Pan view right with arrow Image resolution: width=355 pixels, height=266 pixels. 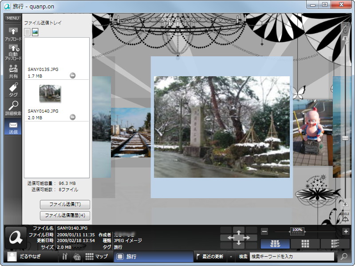coord(248,238)
